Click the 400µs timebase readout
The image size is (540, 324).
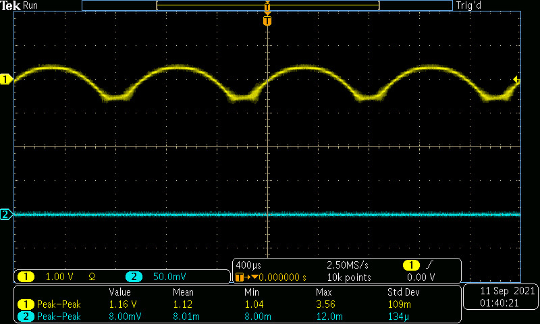(x=248, y=265)
